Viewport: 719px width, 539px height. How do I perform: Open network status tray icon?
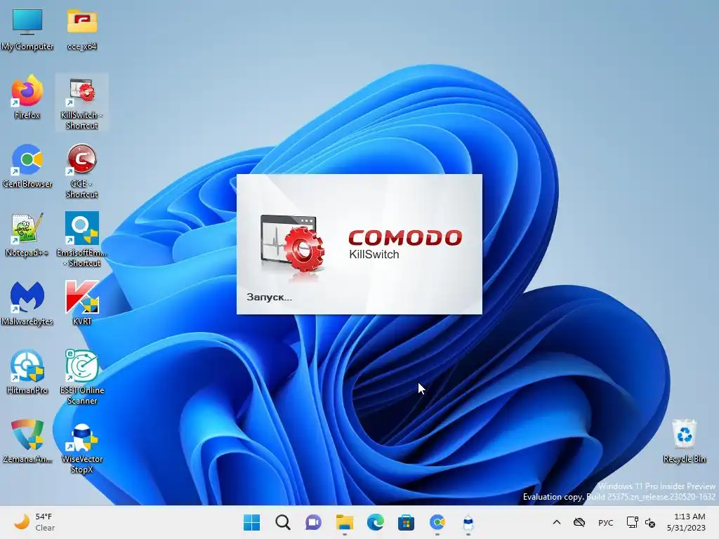point(633,522)
